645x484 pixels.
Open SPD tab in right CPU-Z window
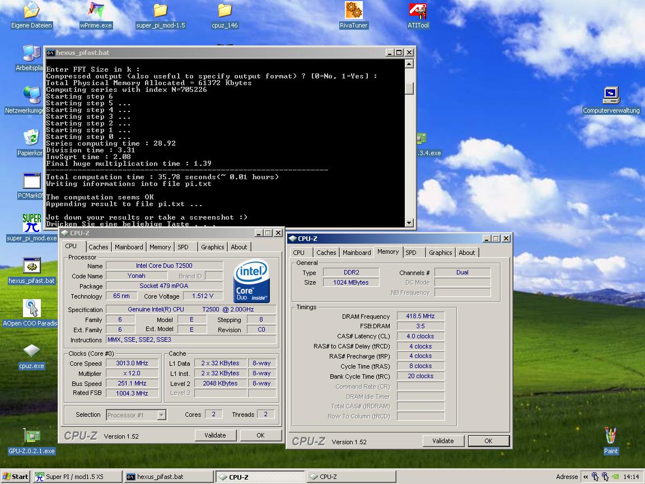[411, 253]
